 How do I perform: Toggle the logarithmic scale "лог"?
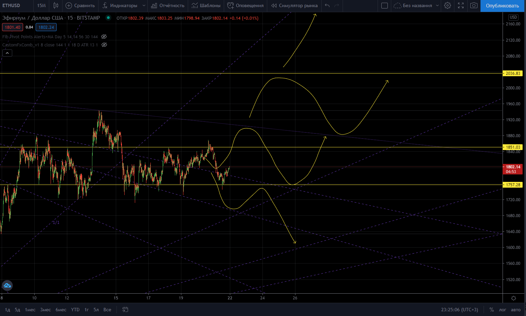[x=503, y=310]
